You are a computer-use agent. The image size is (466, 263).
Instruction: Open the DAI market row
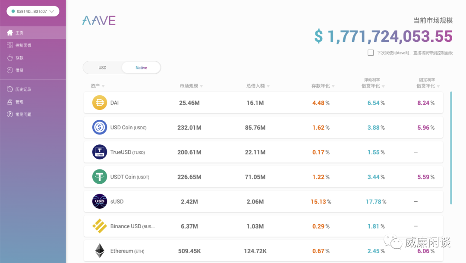(263, 103)
